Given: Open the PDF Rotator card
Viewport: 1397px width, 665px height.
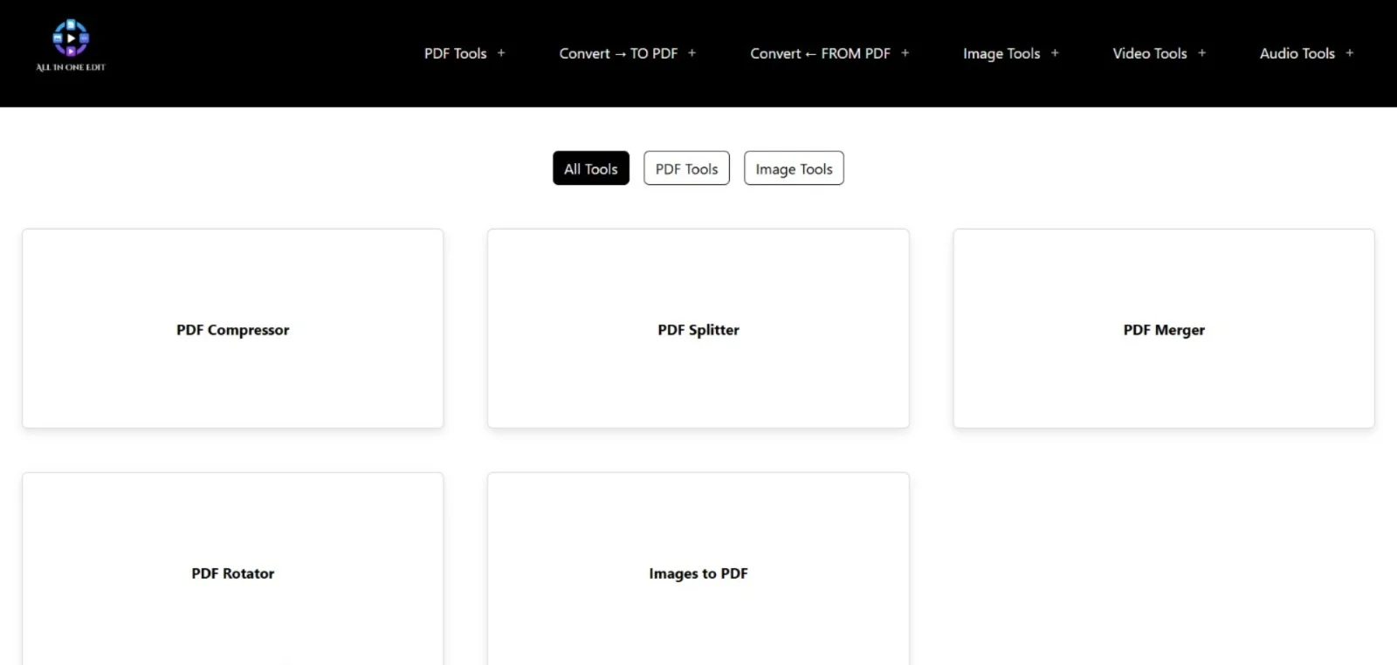Looking at the screenshot, I should (x=233, y=569).
